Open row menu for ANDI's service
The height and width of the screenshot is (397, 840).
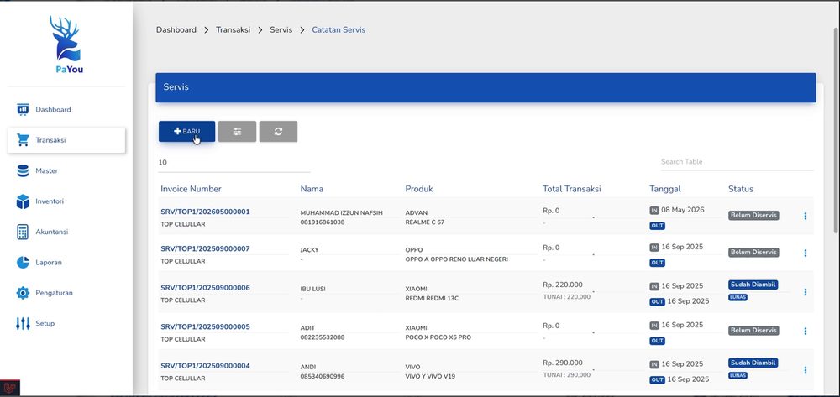click(x=806, y=370)
